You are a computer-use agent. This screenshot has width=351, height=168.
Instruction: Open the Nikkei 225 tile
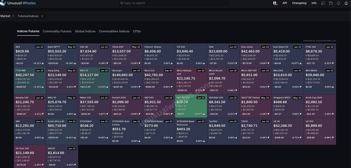tap(94, 106)
